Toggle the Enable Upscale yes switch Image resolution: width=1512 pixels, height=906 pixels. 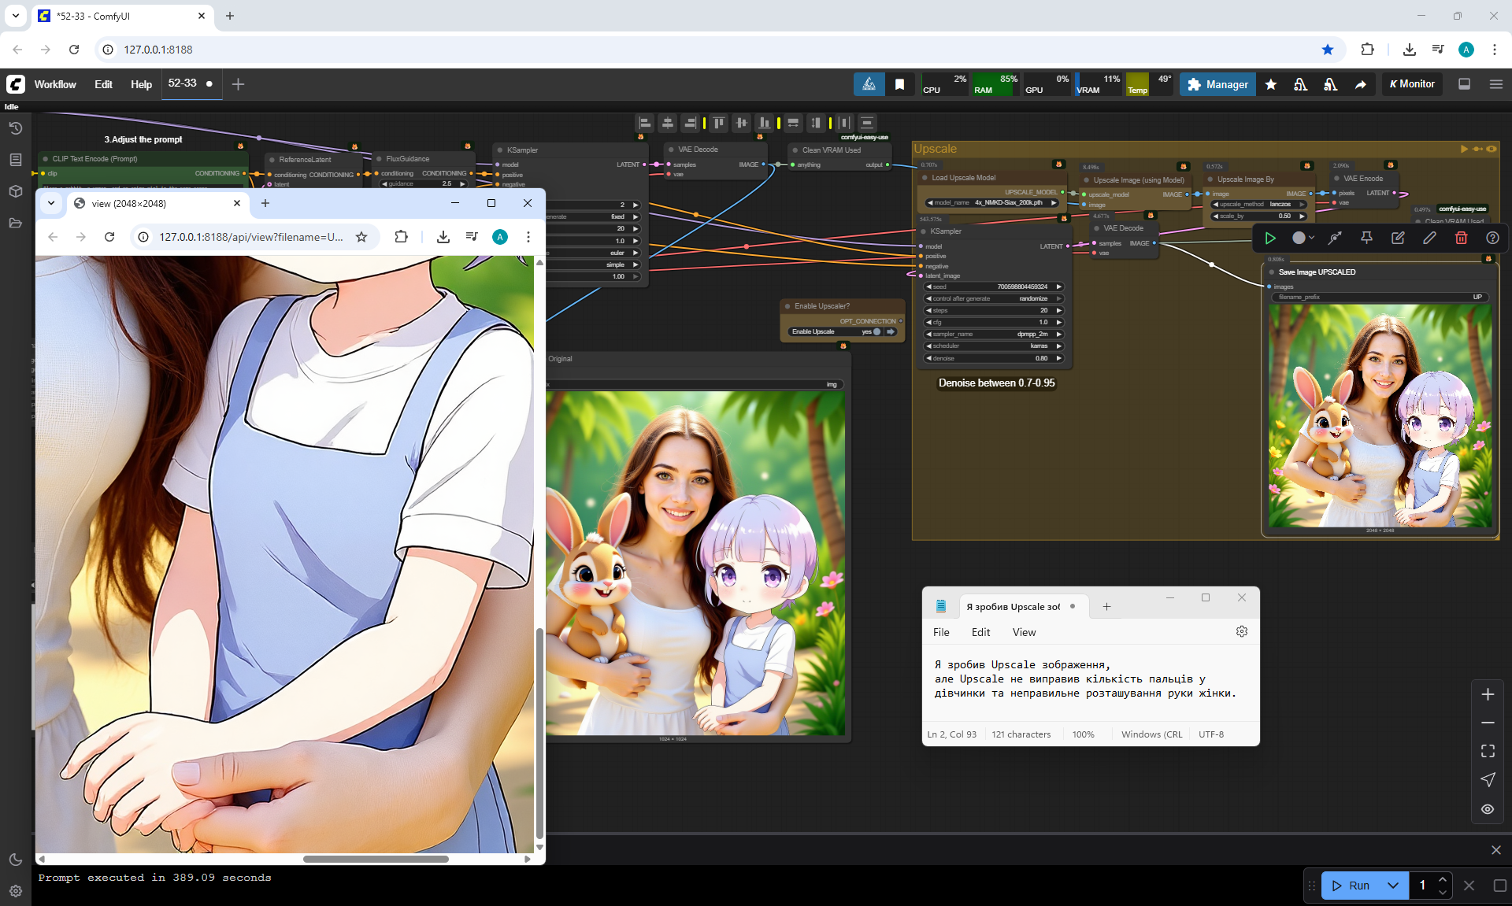coord(876,332)
